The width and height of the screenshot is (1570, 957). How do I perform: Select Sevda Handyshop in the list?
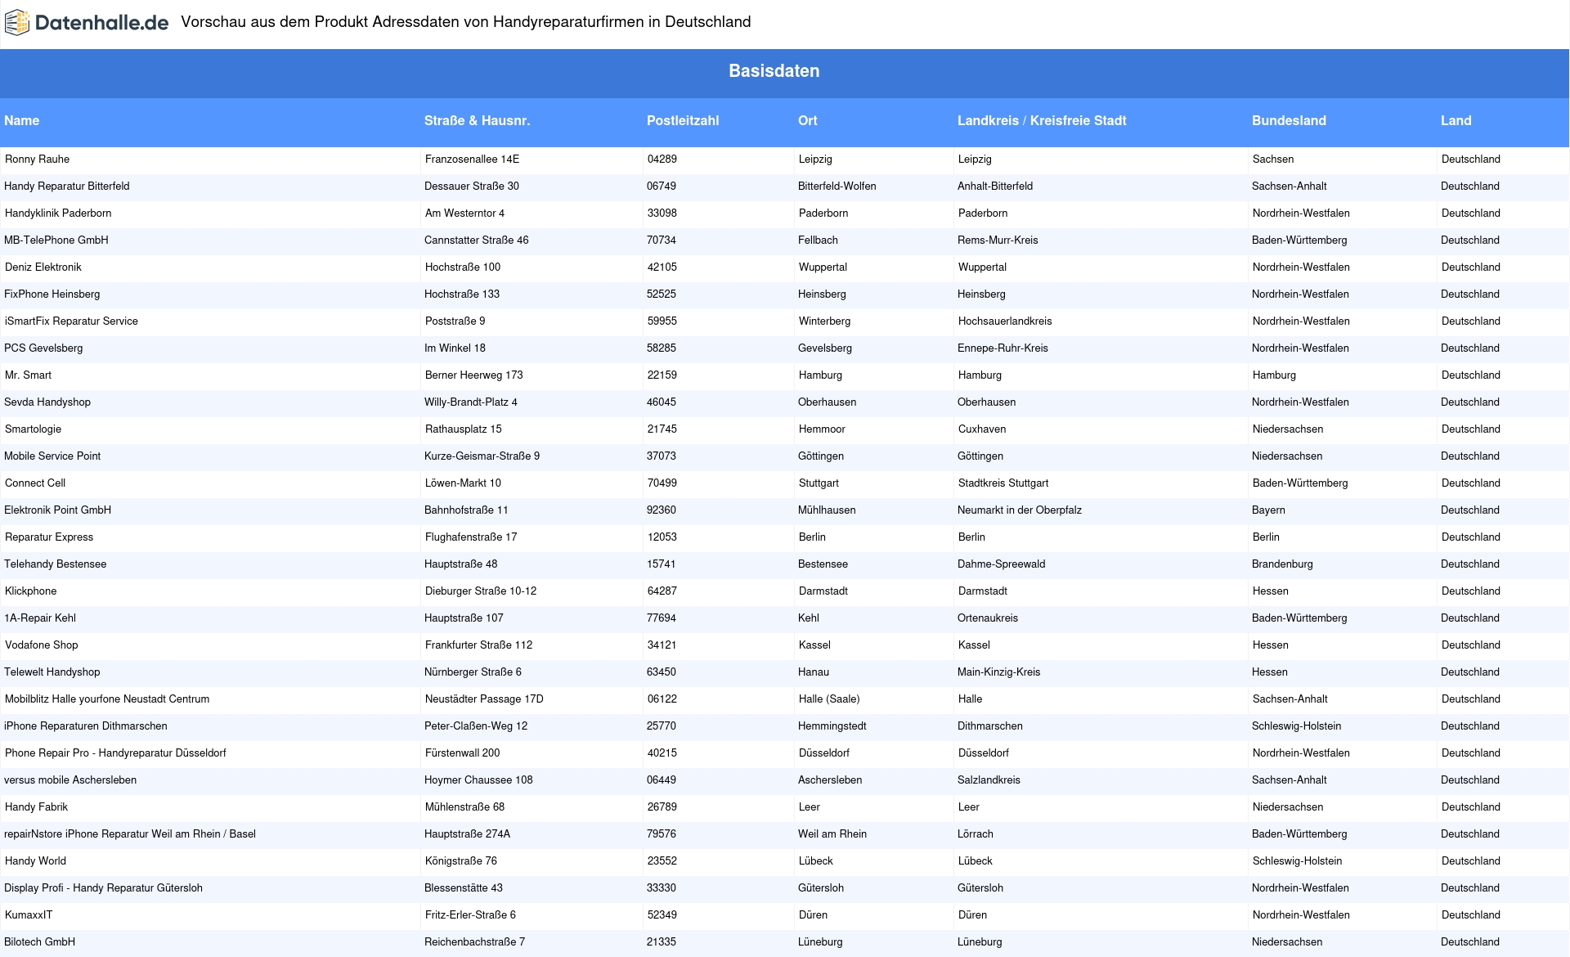47,402
